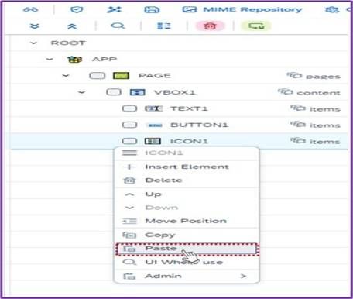Collapse the ROOT tree node
353x299 pixels.
(x=33, y=43)
